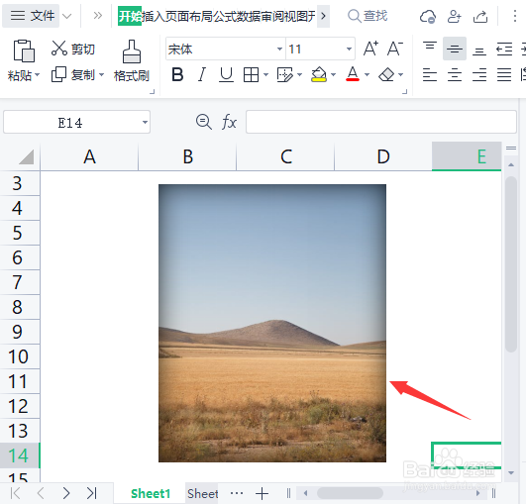Show more quick access tools chevron
Viewport: 526px width, 504px height.
point(97,16)
